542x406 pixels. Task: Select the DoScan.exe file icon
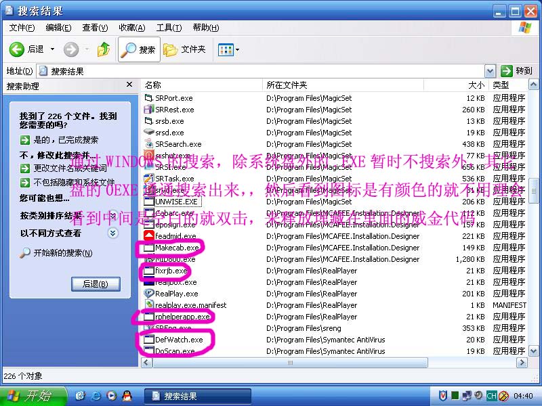pyautogui.click(x=148, y=351)
